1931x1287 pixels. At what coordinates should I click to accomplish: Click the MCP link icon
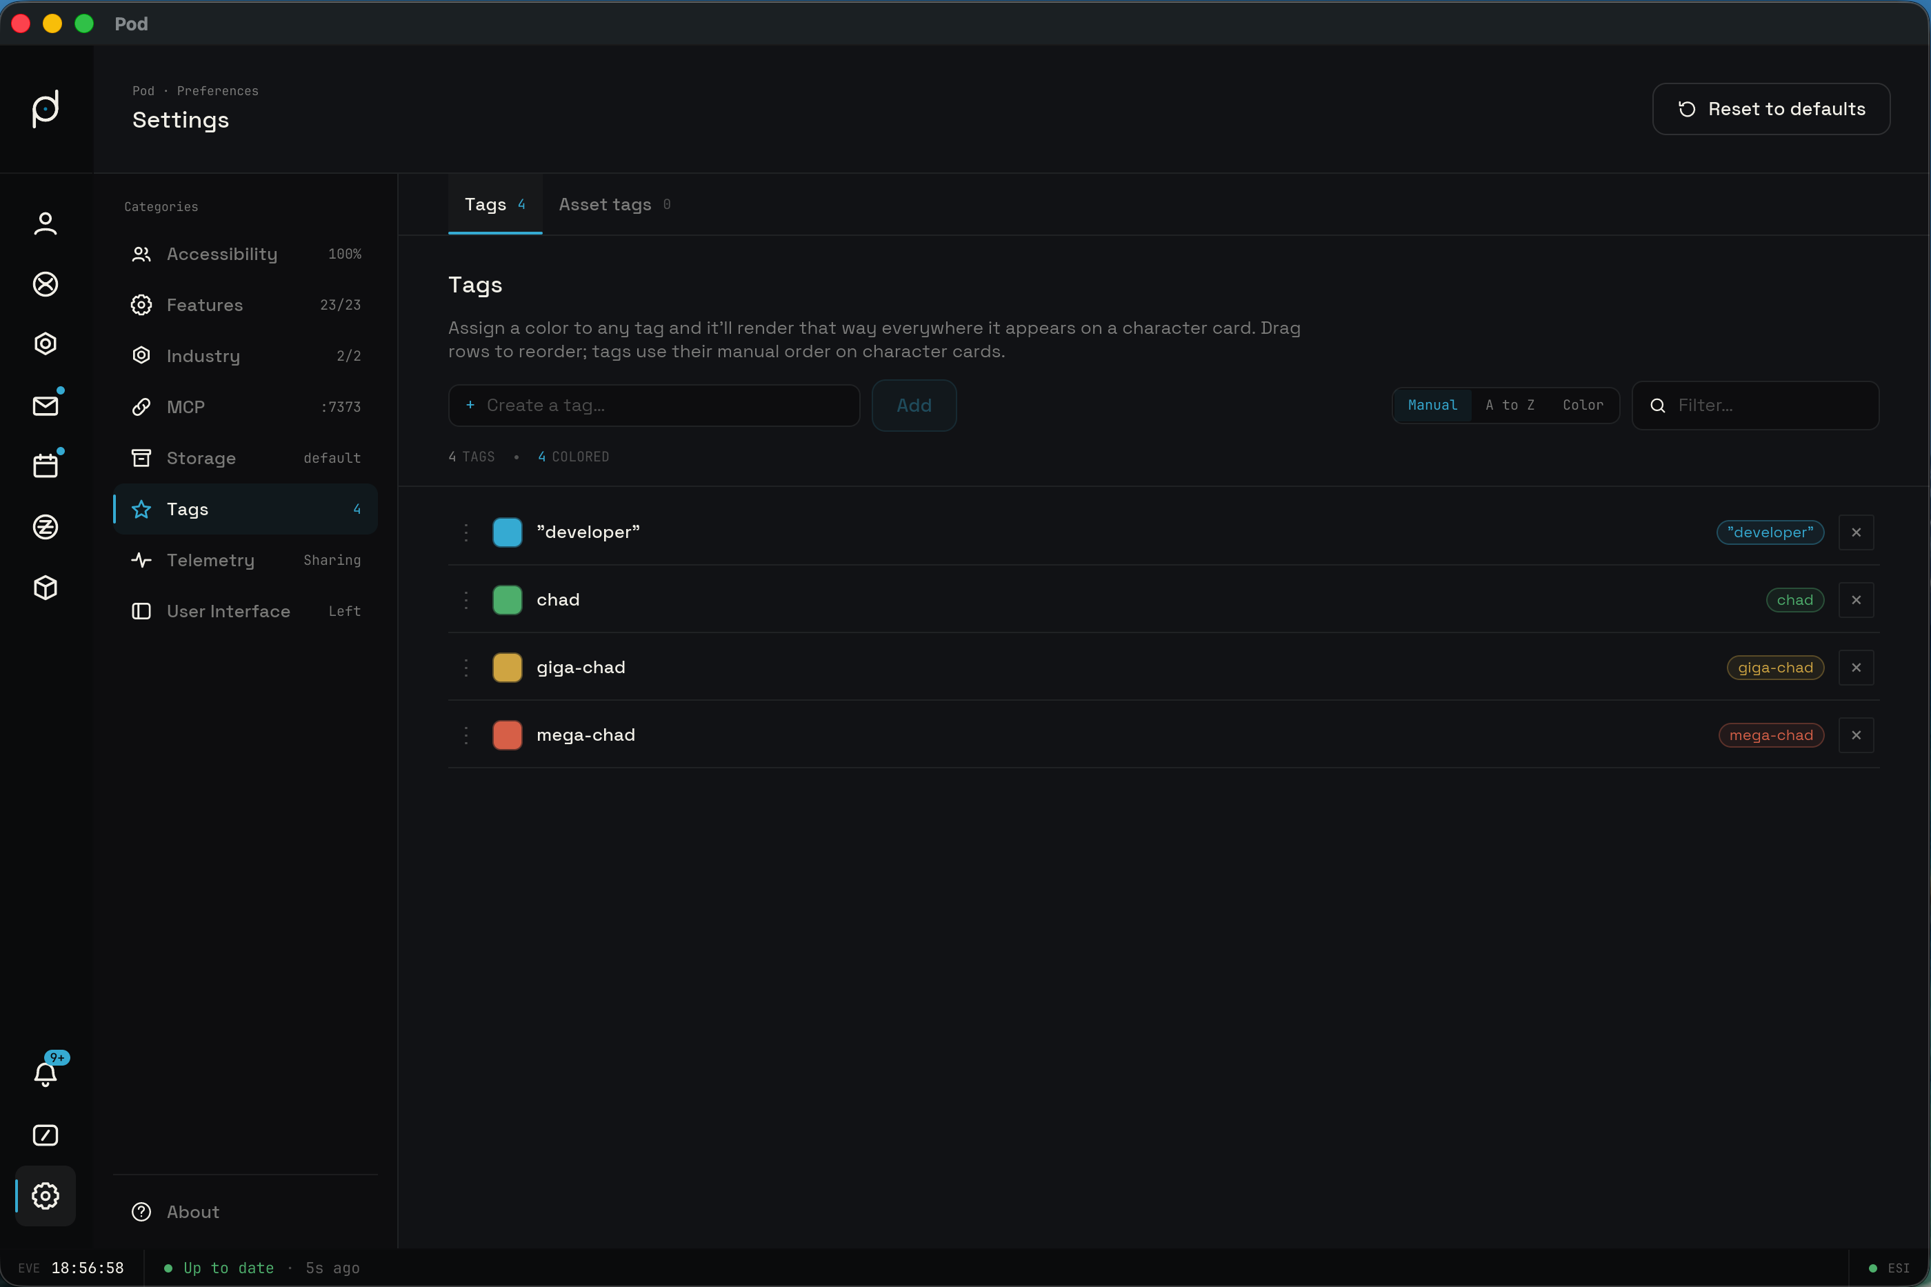(x=141, y=407)
